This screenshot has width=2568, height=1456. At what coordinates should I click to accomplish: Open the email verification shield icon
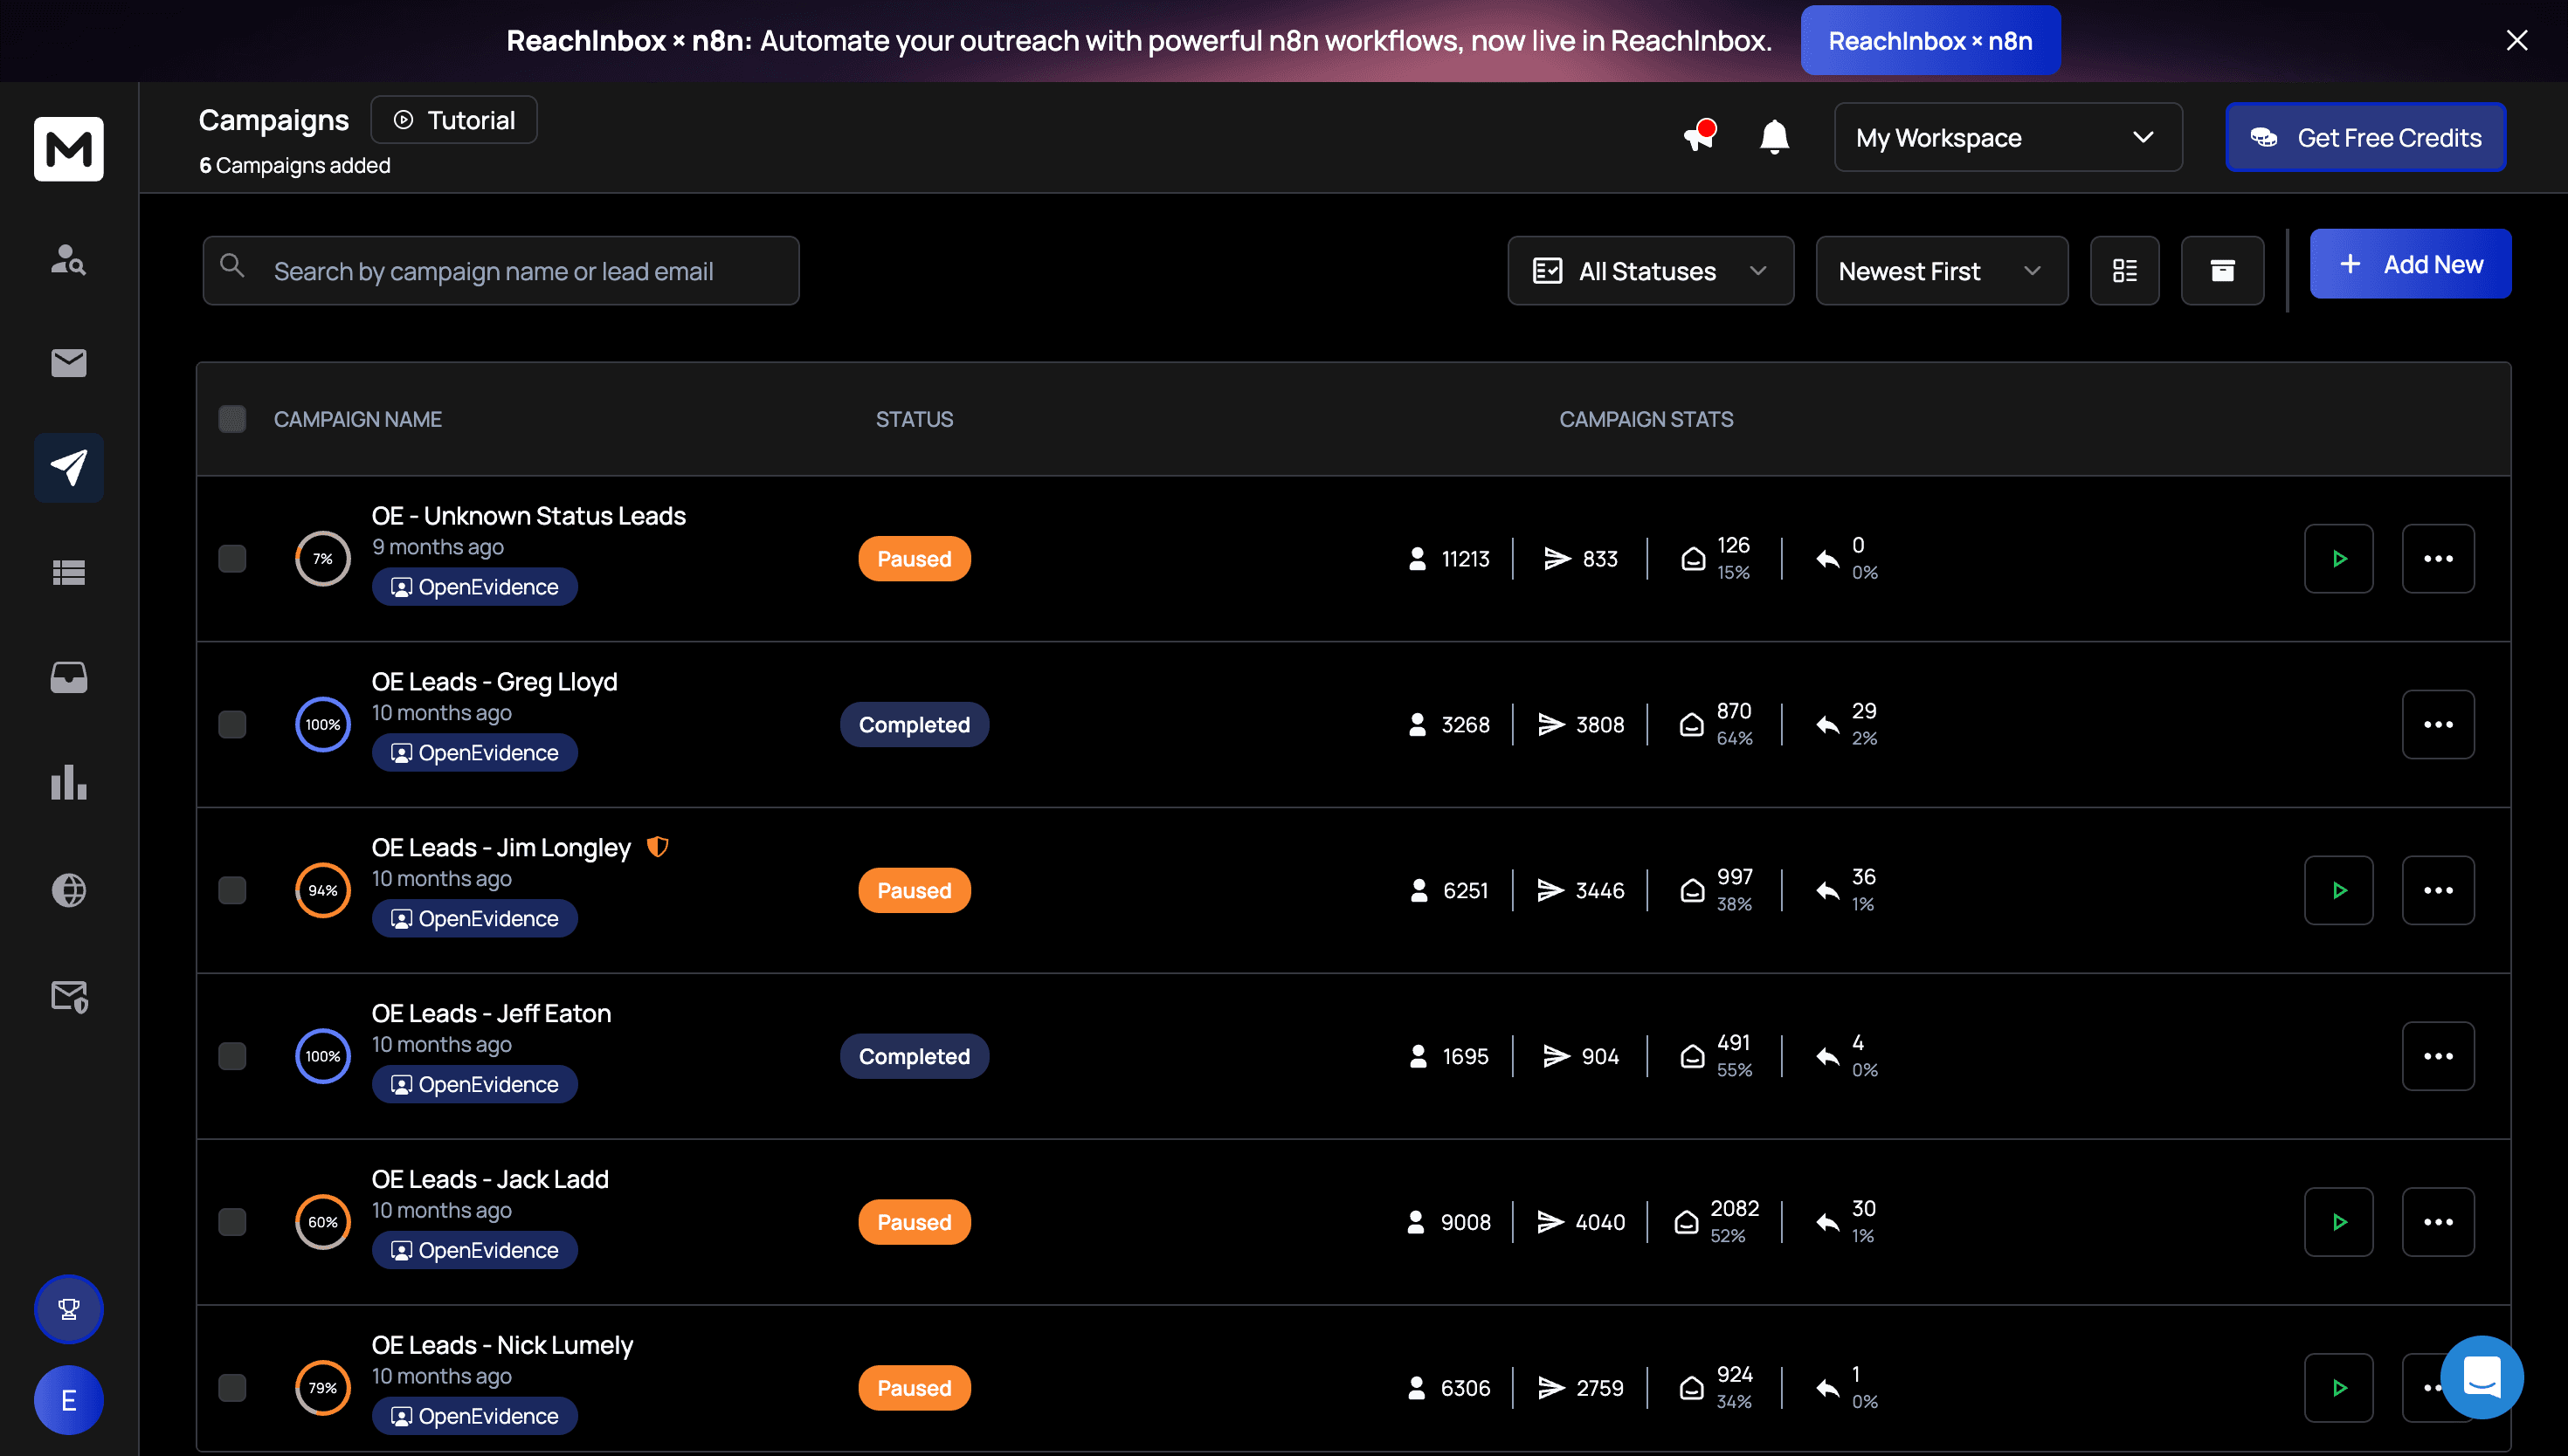click(x=68, y=996)
